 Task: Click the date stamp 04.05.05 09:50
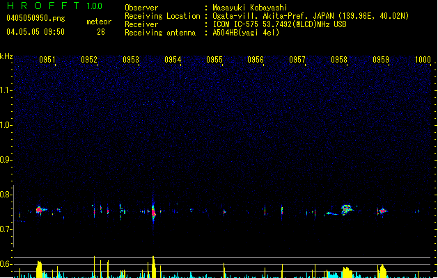tap(36, 32)
